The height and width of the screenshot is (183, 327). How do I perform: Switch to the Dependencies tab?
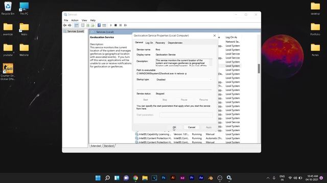175,43
